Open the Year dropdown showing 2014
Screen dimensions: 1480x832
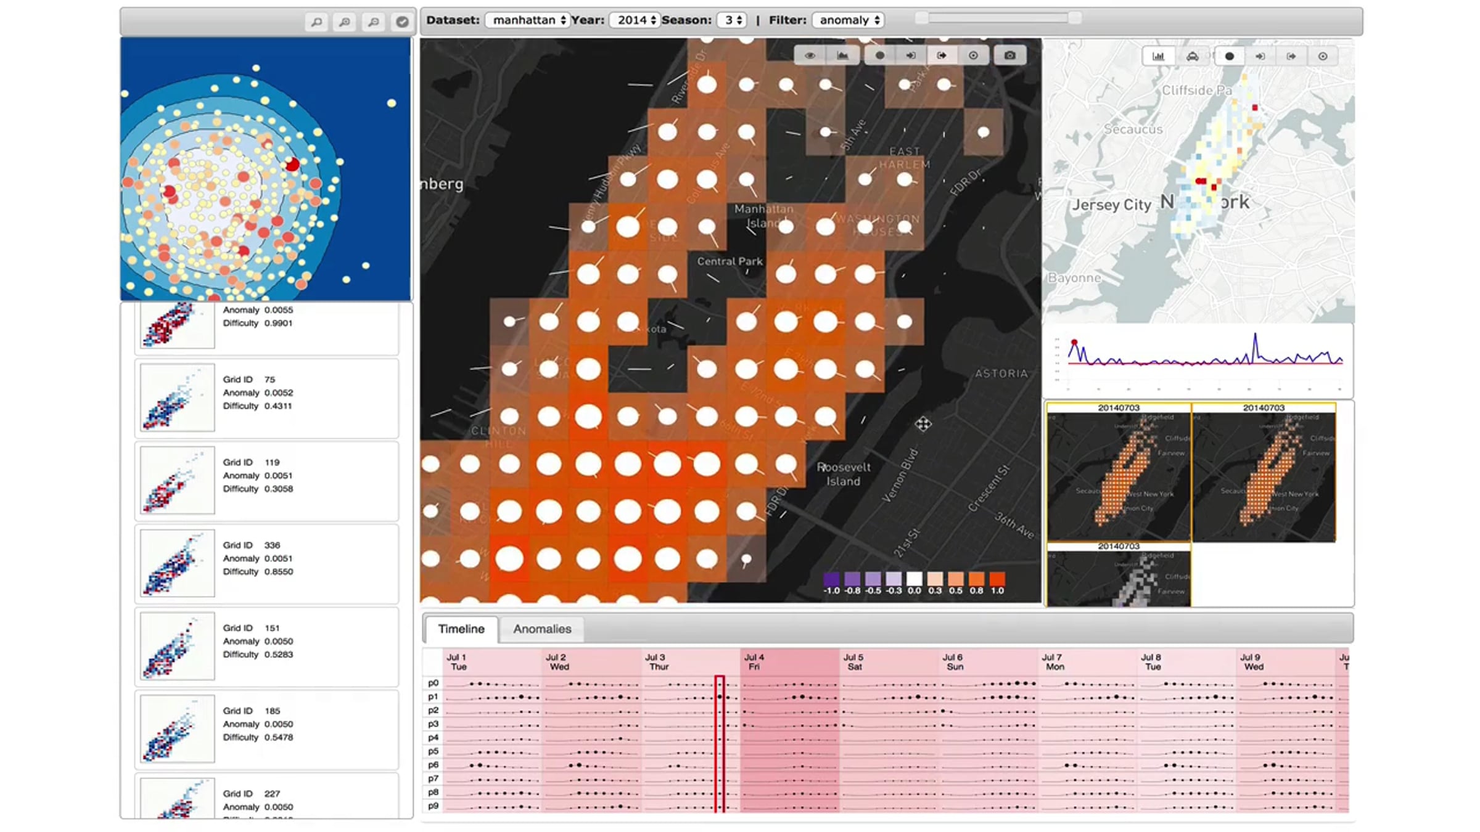point(635,20)
